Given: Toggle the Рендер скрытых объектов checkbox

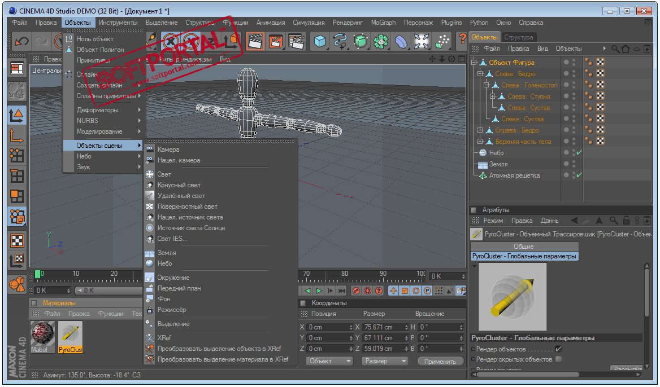Looking at the screenshot, I should 558,359.
